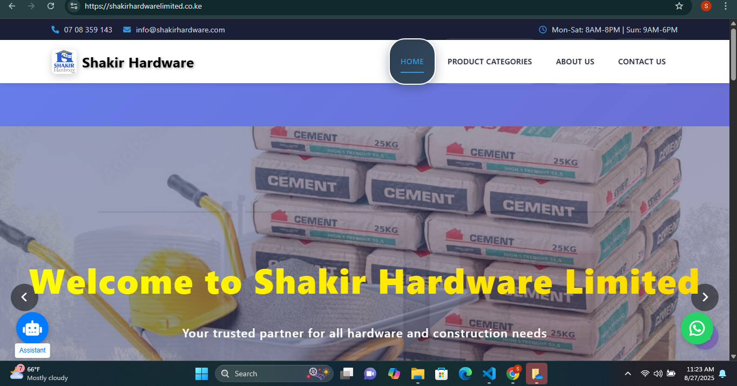Navigate to CONTACT US page
The width and height of the screenshot is (737, 386).
[x=641, y=62]
